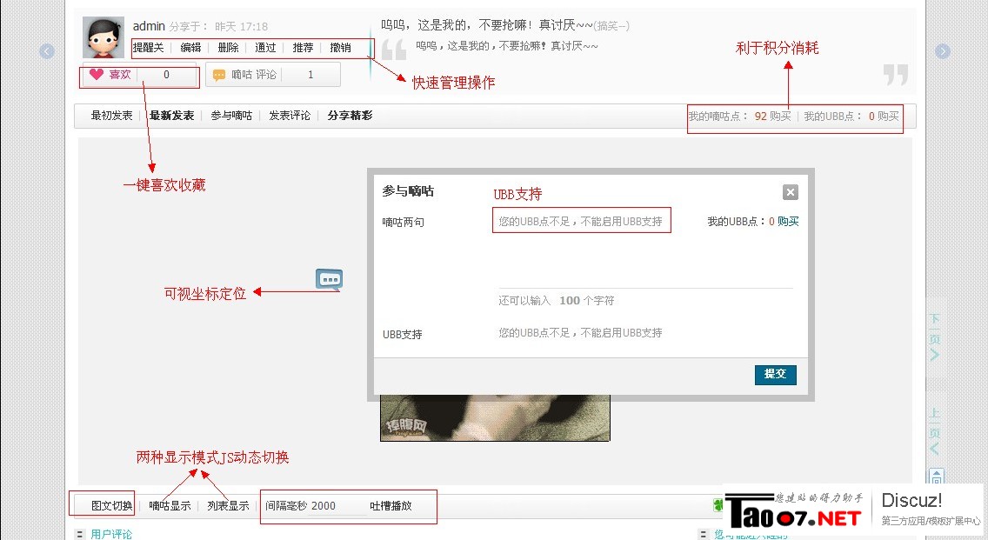Click 购买 next to 我的UBB点 in top bar
Screen dimensions: 988x540
coord(889,116)
